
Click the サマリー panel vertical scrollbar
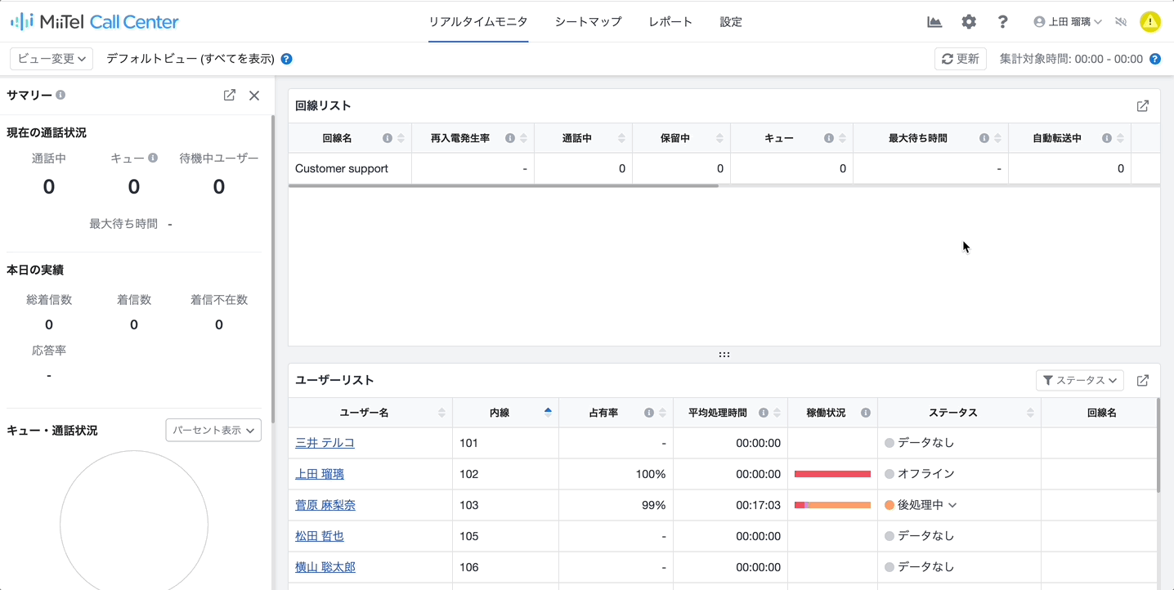[272, 270]
